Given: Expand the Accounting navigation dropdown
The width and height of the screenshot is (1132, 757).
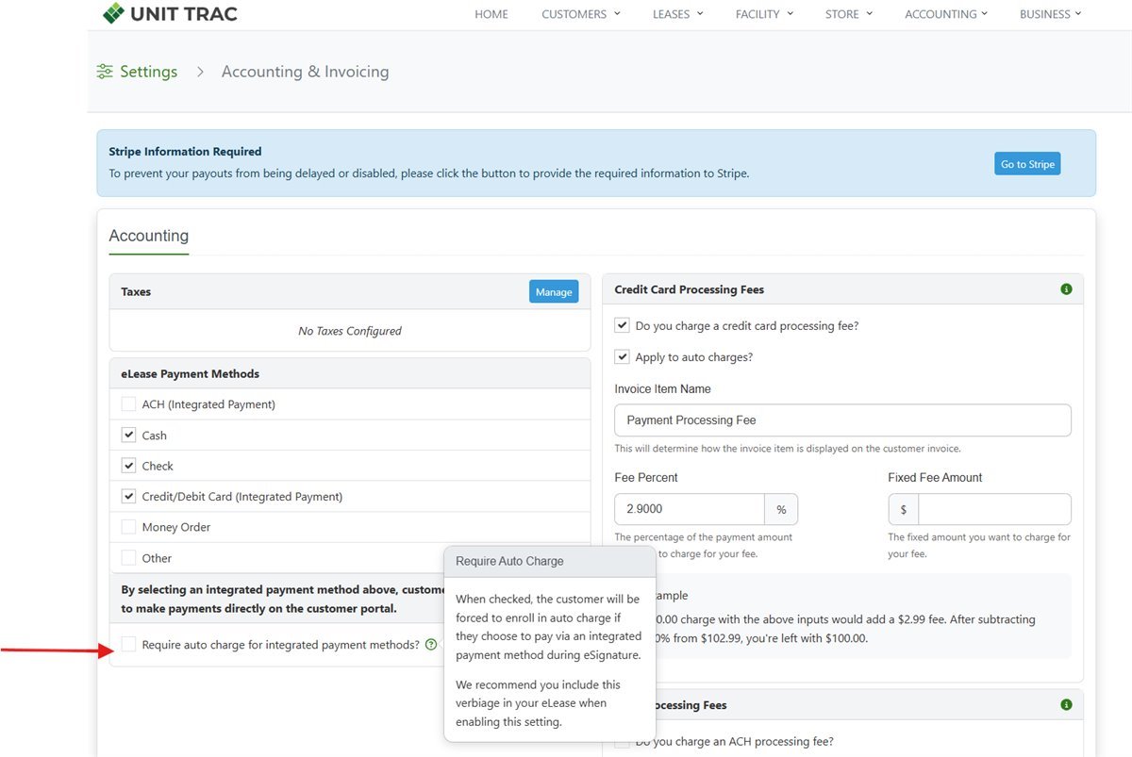Looking at the screenshot, I should [946, 14].
